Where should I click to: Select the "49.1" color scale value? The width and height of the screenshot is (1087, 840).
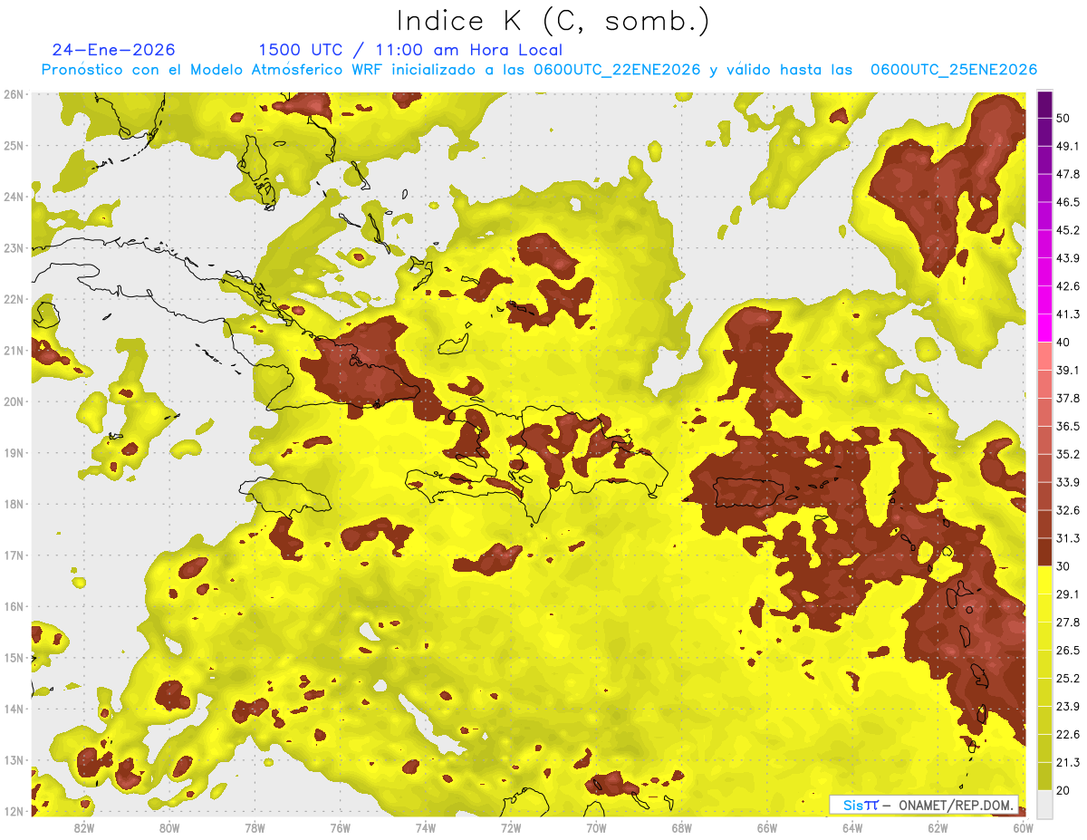point(1068,146)
